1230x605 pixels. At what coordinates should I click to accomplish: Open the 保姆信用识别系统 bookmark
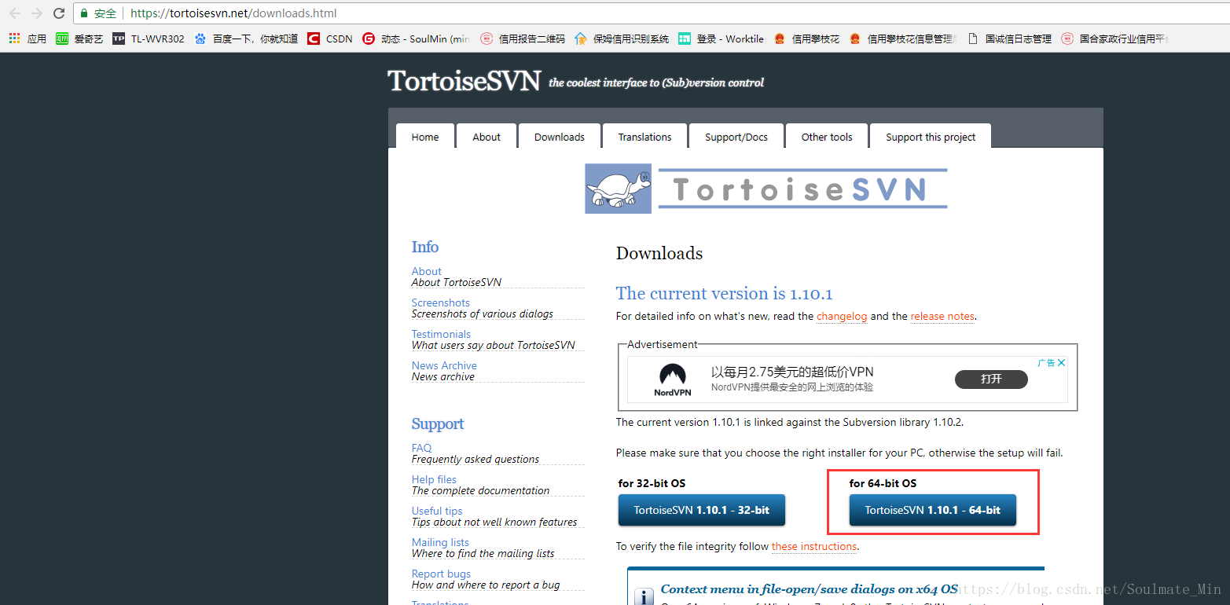point(622,38)
